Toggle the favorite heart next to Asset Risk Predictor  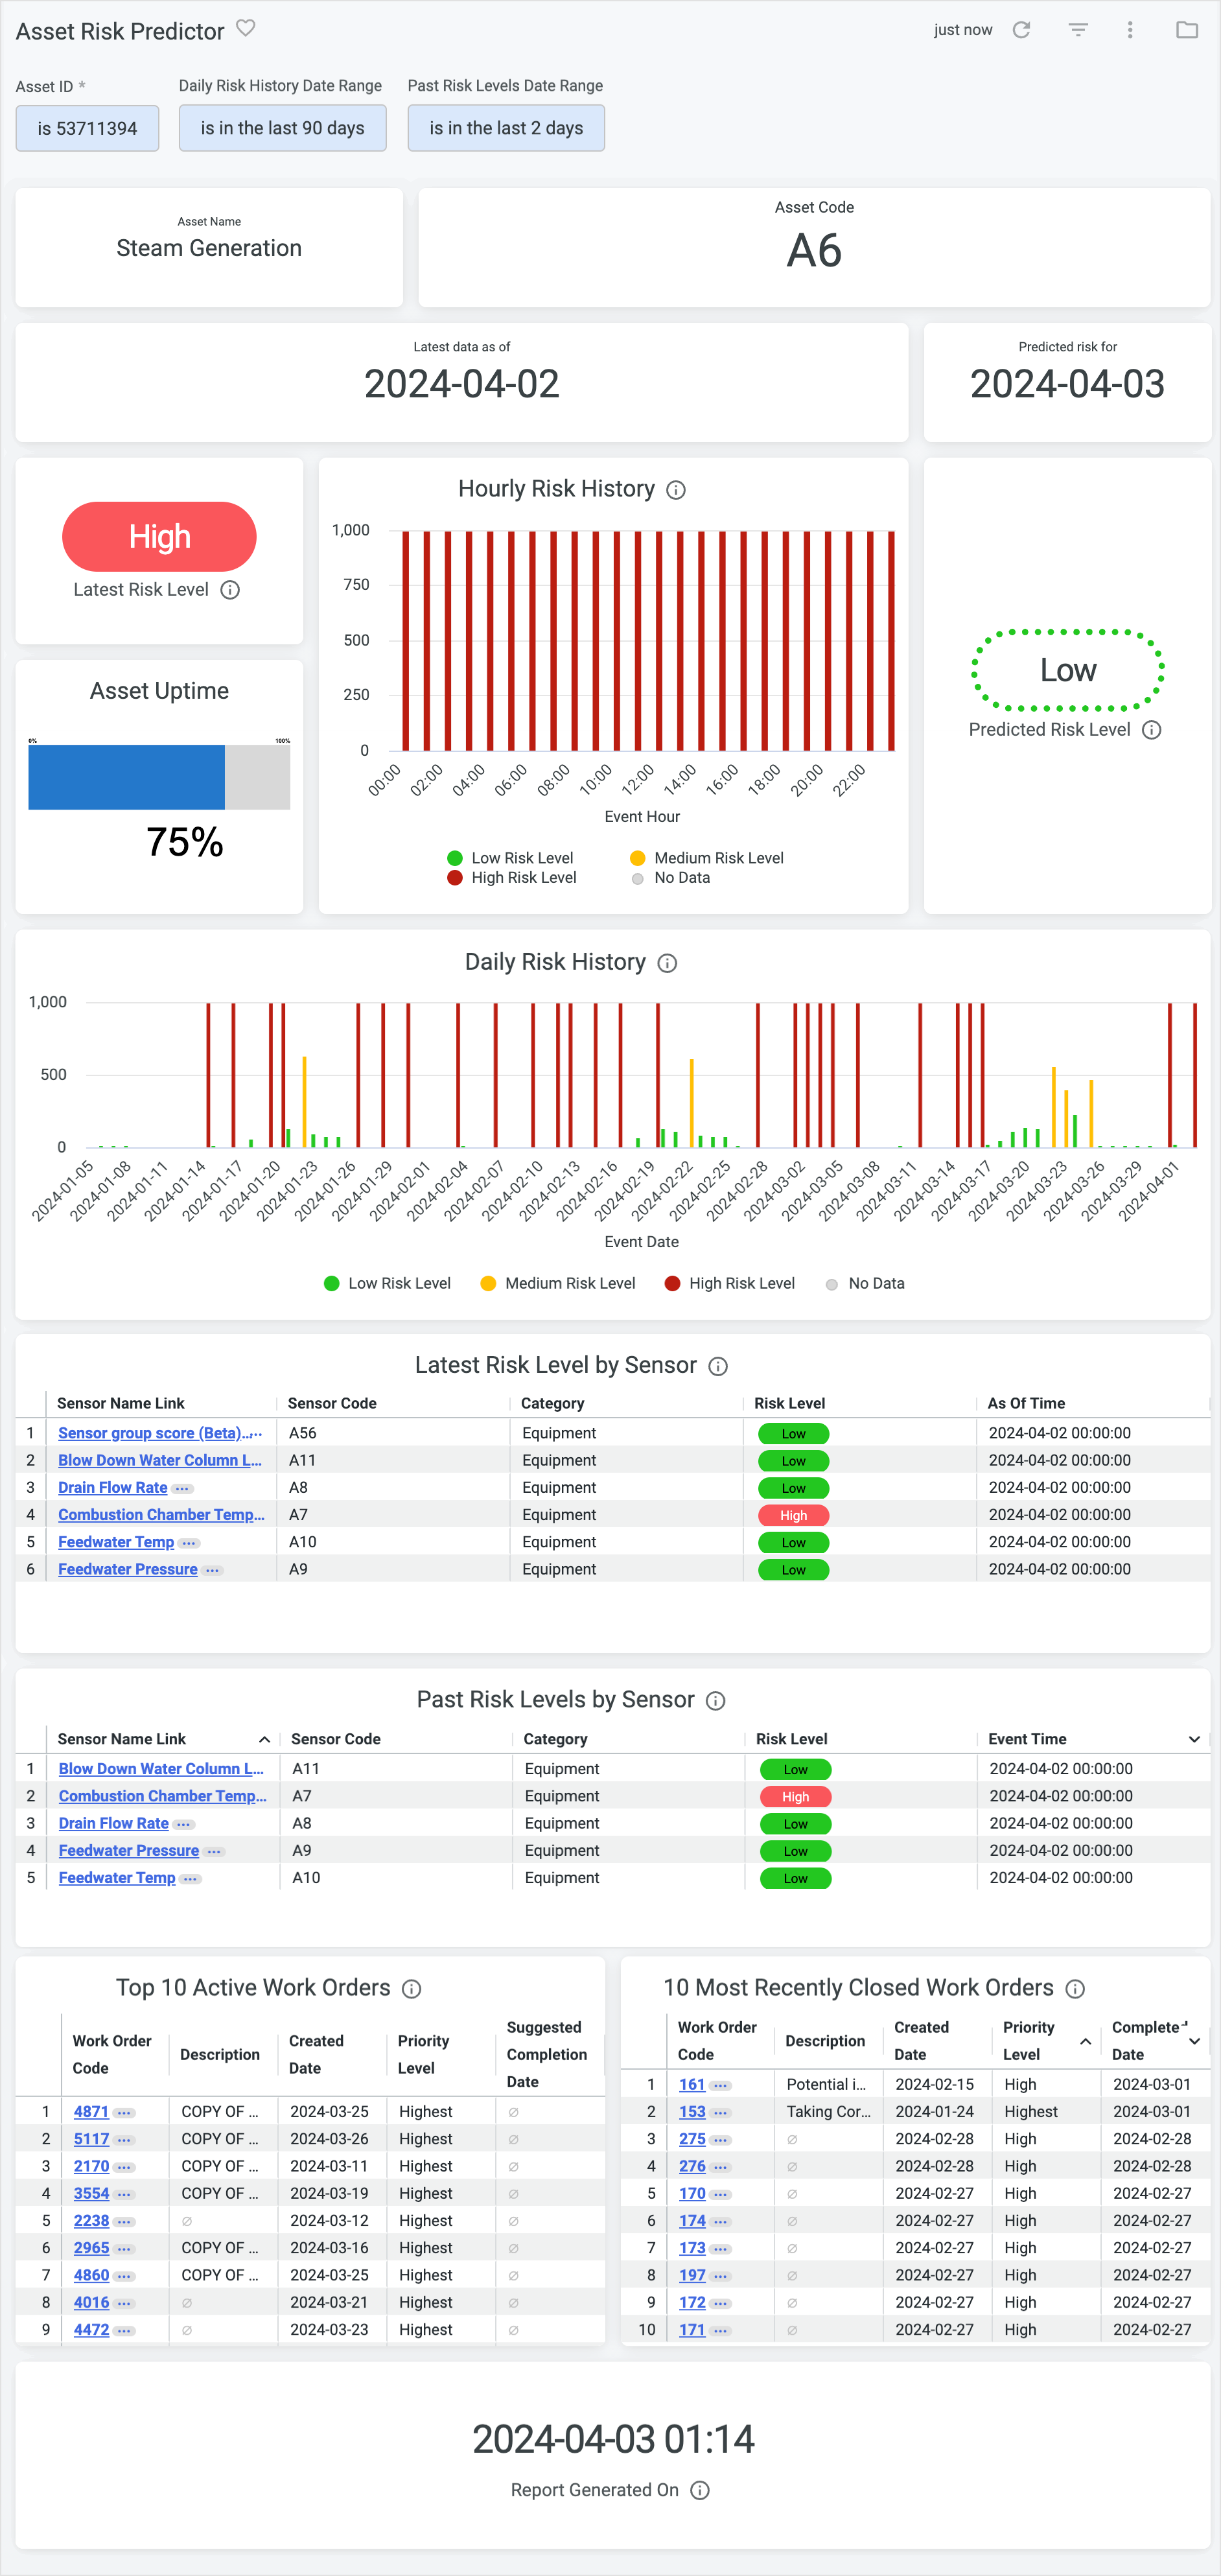coord(245,30)
